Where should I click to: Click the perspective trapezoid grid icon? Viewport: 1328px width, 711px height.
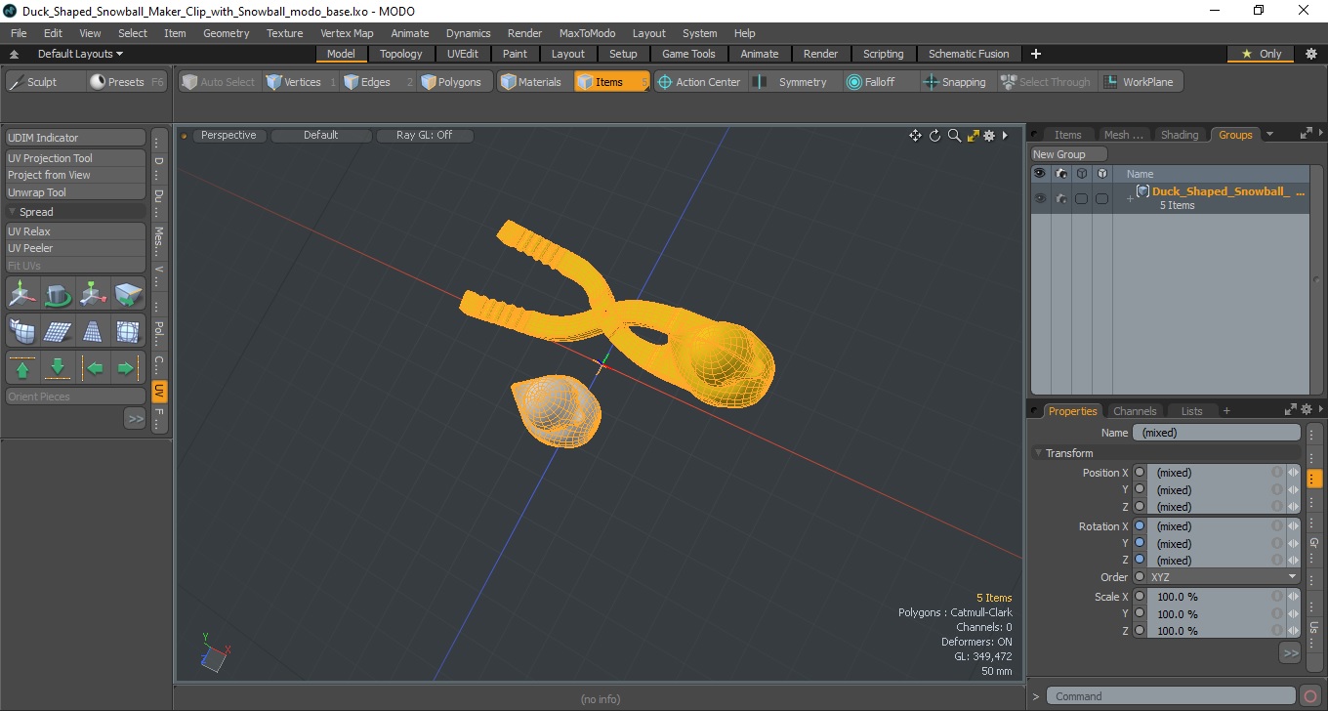pyautogui.click(x=93, y=331)
